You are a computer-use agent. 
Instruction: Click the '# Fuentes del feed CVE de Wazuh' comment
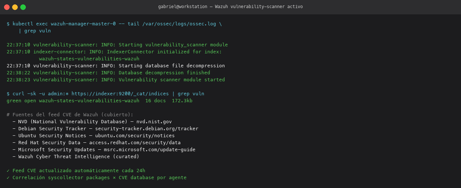pos(70,114)
